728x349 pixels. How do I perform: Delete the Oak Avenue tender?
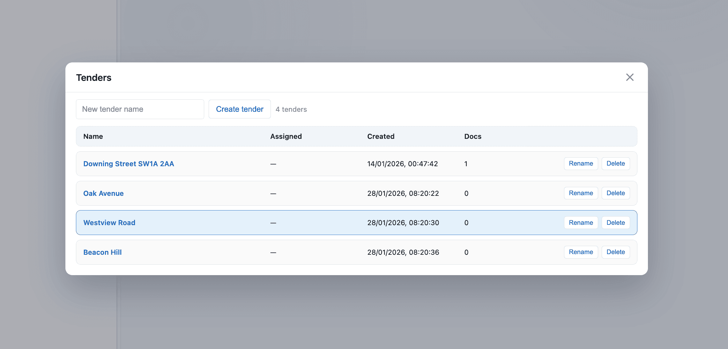coord(615,193)
